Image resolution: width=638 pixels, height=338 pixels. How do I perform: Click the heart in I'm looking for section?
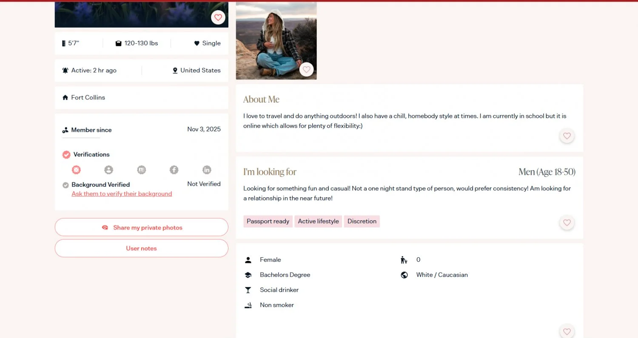[567, 223]
